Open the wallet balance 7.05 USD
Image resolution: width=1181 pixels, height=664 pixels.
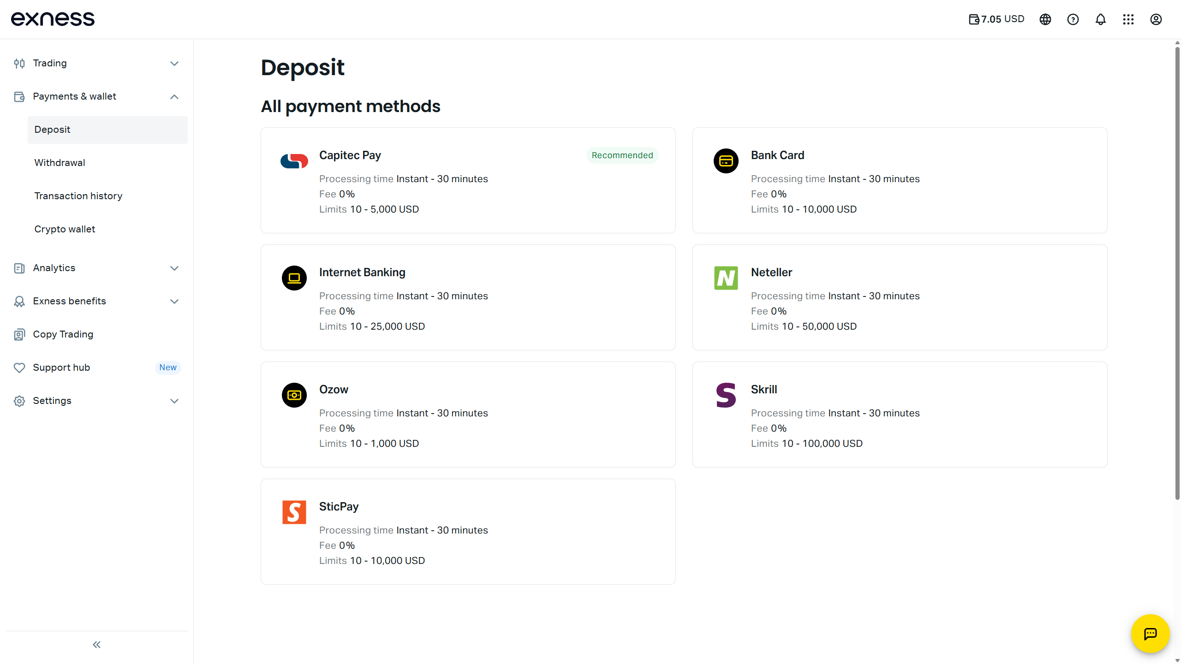pyautogui.click(x=996, y=19)
